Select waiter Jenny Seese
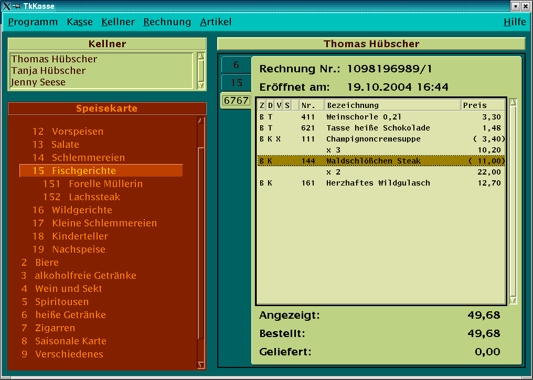Image resolution: width=533 pixels, height=380 pixels. [x=38, y=82]
